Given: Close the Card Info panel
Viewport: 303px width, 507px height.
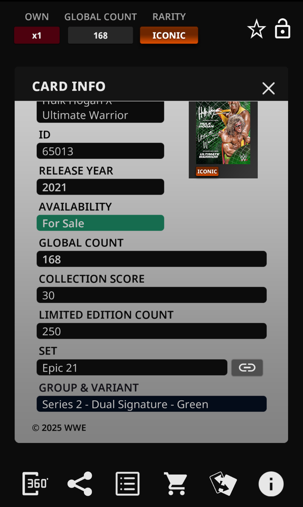Looking at the screenshot, I should tap(269, 88).
